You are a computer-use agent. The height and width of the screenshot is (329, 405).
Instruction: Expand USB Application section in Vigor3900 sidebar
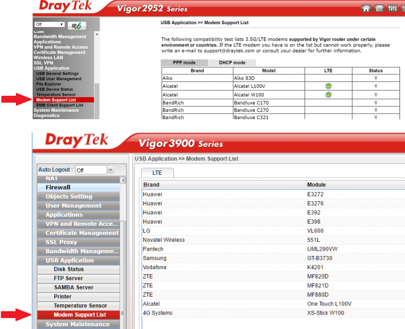[x=78, y=260]
